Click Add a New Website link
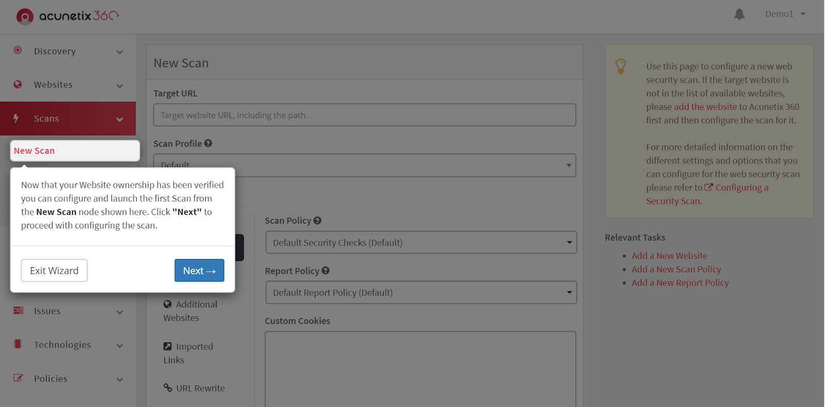The width and height of the screenshot is (825, 407). click(669, 255)
